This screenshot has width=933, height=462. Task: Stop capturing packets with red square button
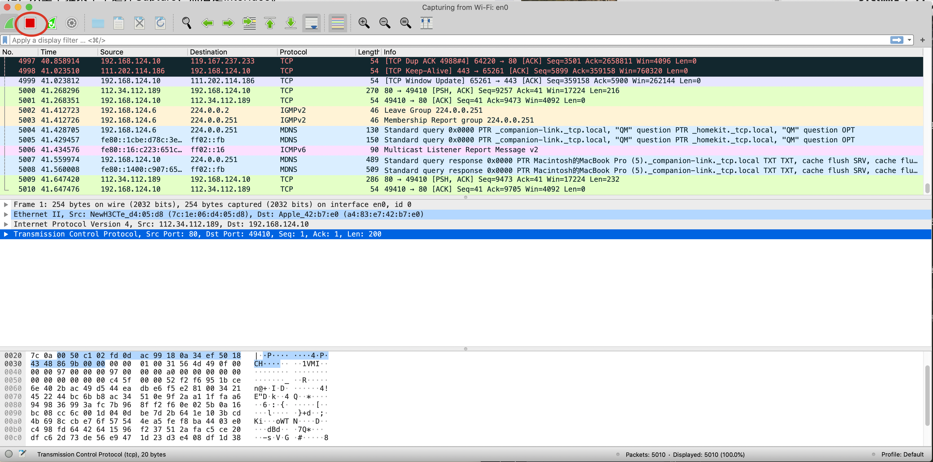tap(30, 23)
